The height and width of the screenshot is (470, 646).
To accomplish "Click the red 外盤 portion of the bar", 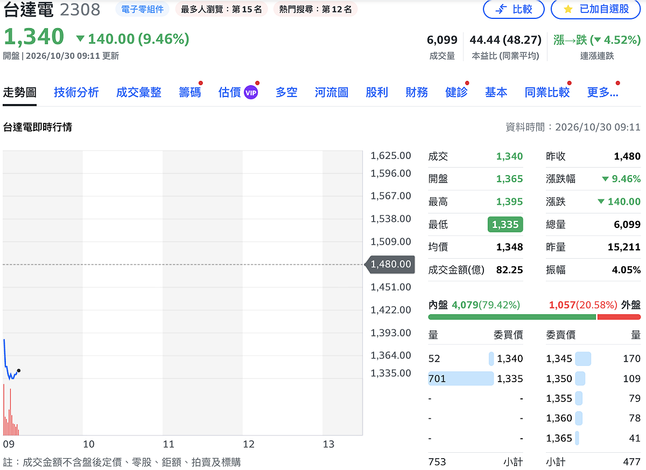I will pyautogui.click(x=619, y=317).
